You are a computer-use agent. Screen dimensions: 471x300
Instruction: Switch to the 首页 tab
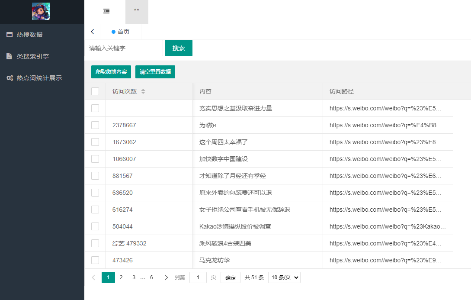coord(121,32)
